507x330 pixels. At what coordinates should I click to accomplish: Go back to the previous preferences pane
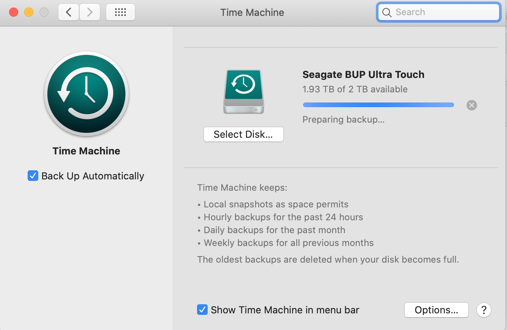click(69, 12)
